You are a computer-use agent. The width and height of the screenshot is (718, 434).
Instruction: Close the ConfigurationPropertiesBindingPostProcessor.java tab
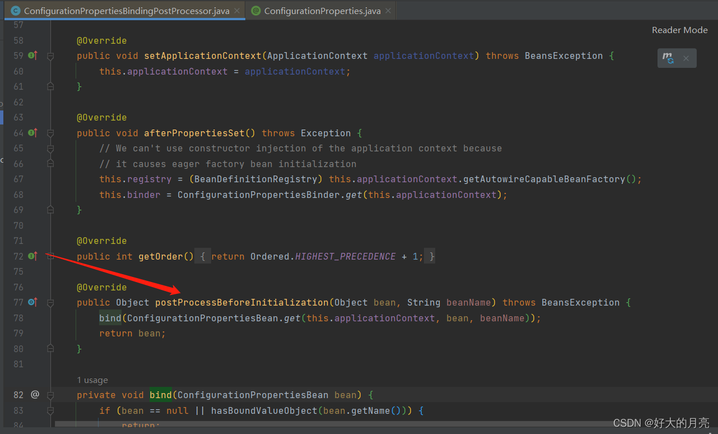237,11
